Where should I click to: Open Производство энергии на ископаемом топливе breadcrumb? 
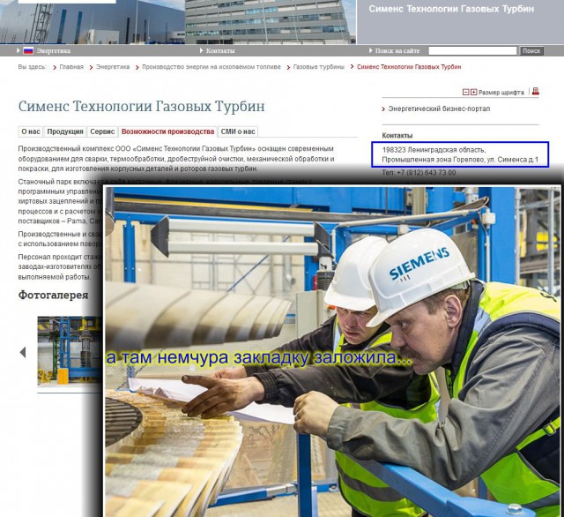pyautogui.click(x=211, y=67)
